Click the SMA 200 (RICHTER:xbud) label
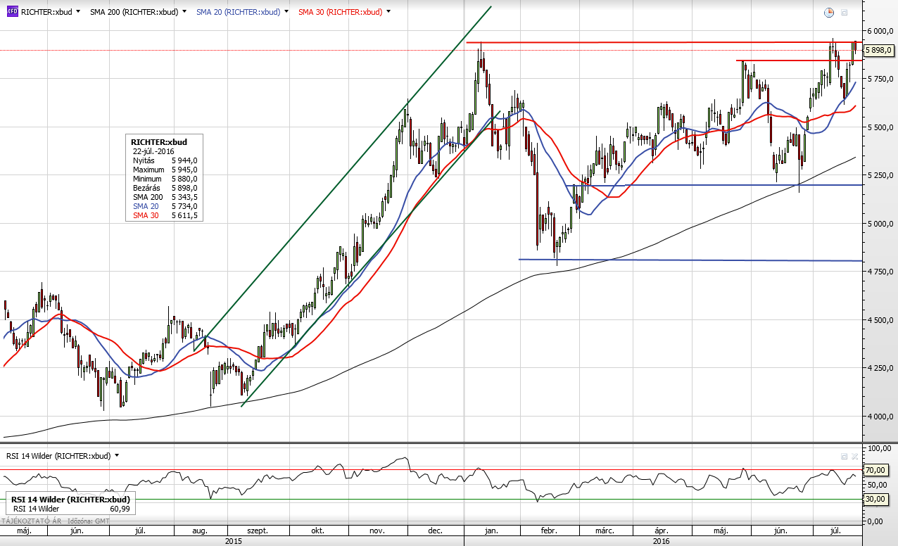This screenshot has width=898, height=546. [x=134, y=12]
